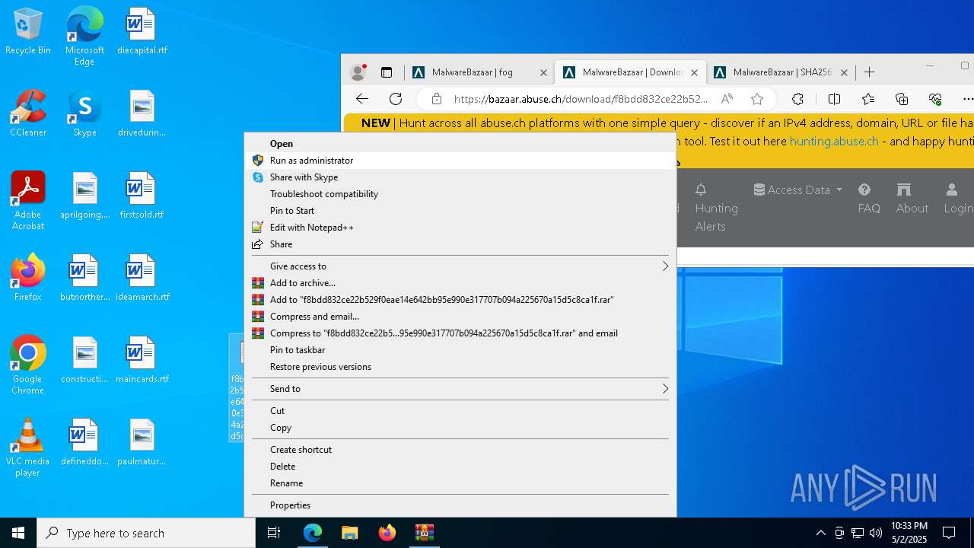Viewport: 974px width, 548px height.
Task: Select paulmatur... image file on desktop
Action: coord(142,443)
